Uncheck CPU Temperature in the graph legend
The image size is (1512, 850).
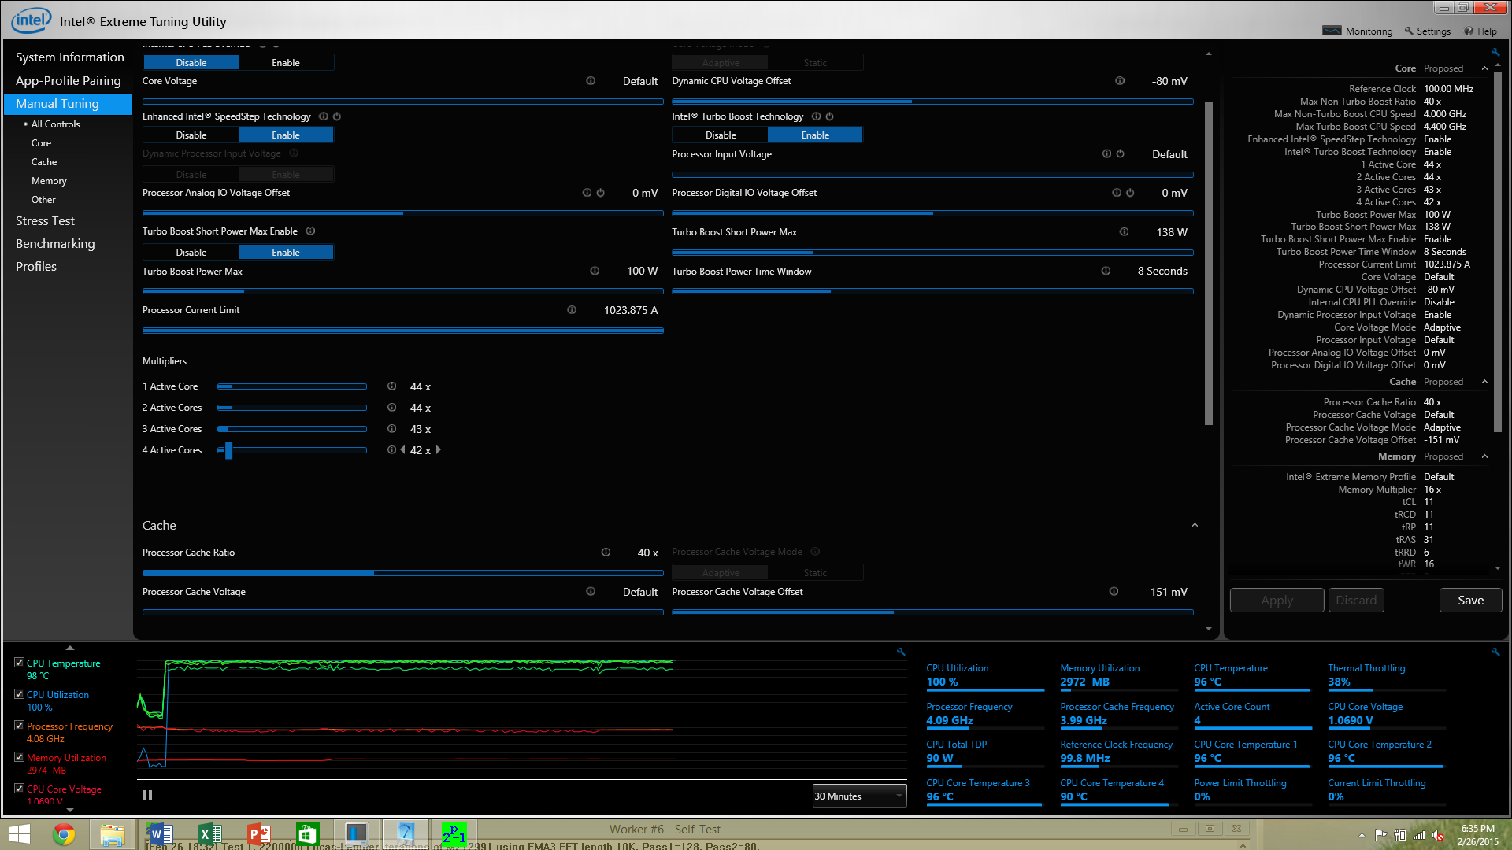pyautogui.click(x=19, y=663)
